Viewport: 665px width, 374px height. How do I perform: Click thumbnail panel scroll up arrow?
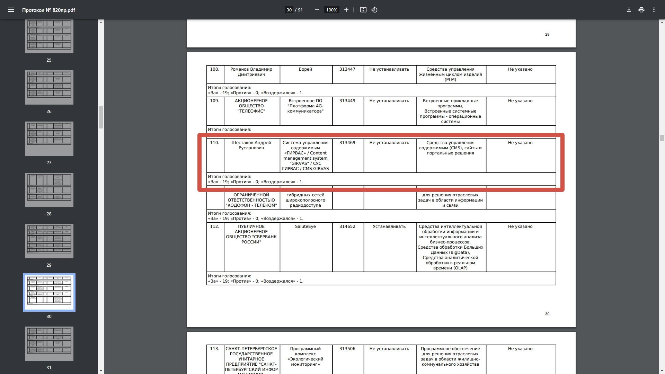point(101,23)
